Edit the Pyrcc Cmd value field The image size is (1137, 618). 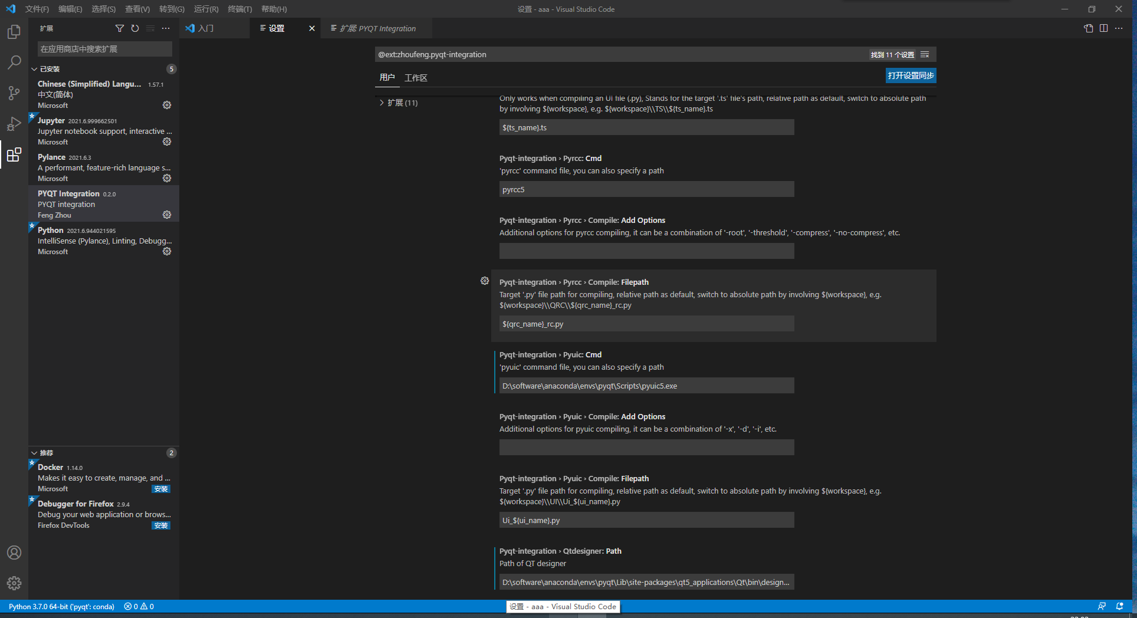coord(646,189)
